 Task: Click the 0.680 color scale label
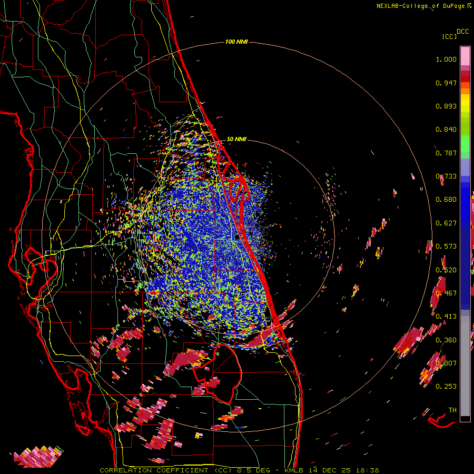(x=446, y=200)
